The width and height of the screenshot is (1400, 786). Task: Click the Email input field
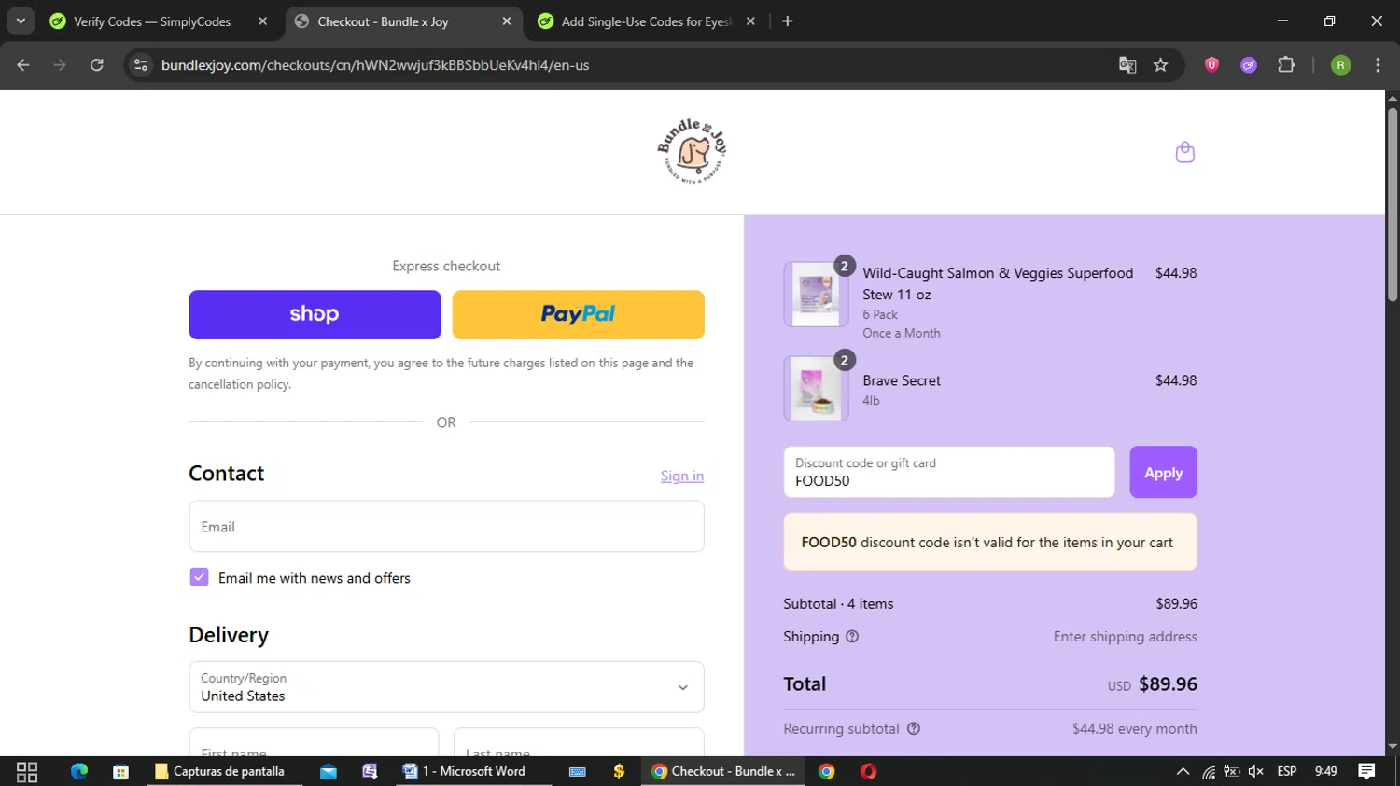[446, 527]
